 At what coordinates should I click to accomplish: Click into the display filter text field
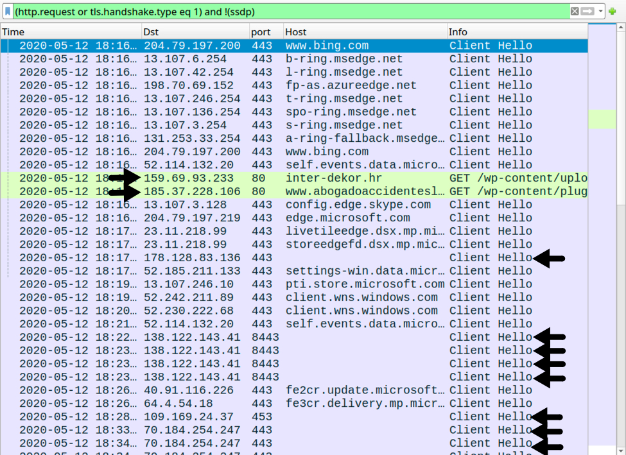point(291,12)
